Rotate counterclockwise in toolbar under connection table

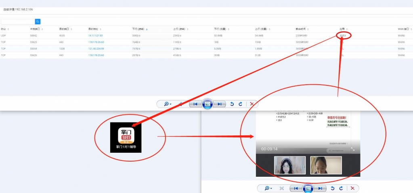tap(232, 104)
